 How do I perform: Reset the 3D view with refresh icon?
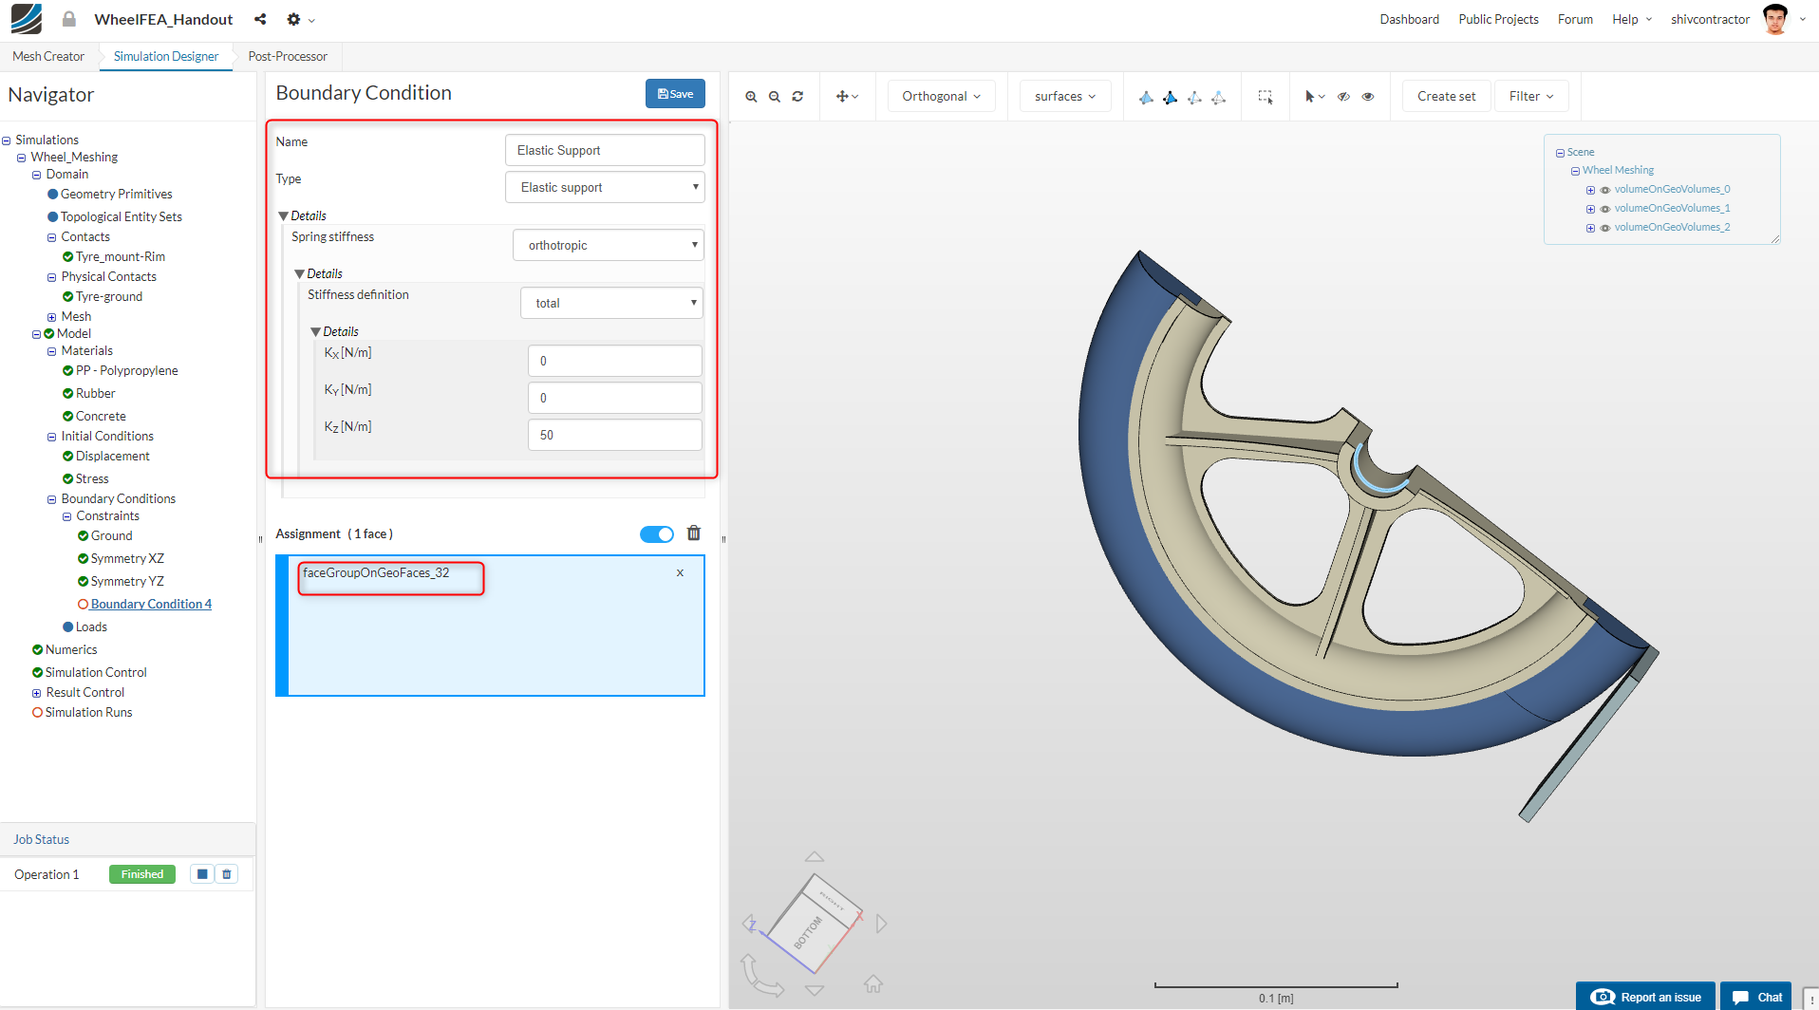point(797,97)
